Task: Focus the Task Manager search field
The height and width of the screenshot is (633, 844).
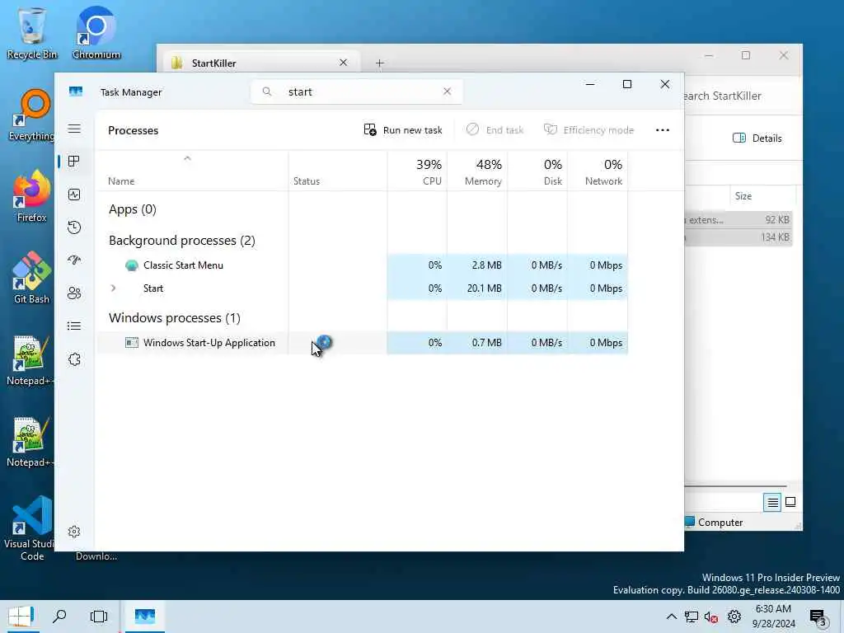Action: tap(357, 91)
